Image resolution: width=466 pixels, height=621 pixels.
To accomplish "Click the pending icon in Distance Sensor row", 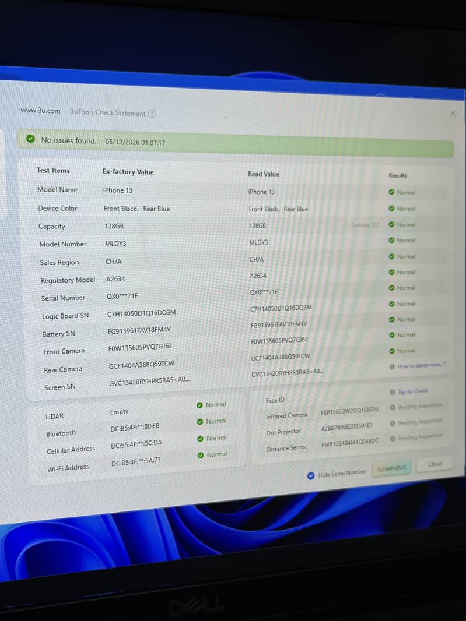I will (x=393, y=439).
